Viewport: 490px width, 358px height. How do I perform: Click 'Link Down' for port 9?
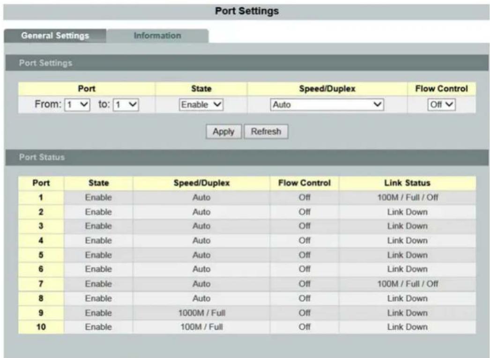pyautogui.click(x=408, y=313)
